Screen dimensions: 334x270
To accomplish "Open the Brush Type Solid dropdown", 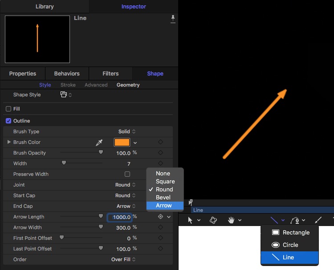I will (127, 131).
